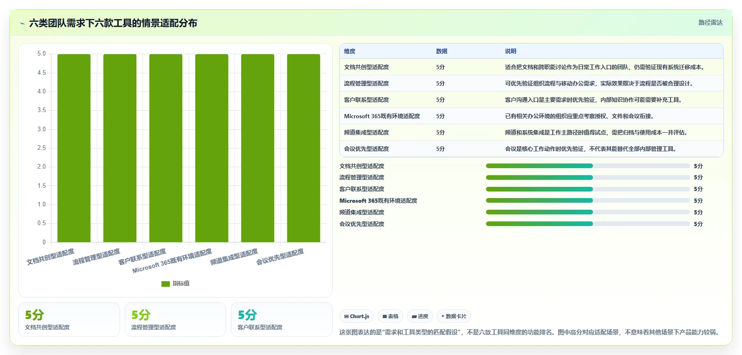
Task: Select table cell 客户联系型适配度
Action: coord(366,100)
